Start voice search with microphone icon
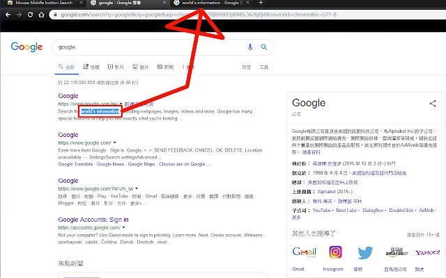 click(x=250, y=47)
